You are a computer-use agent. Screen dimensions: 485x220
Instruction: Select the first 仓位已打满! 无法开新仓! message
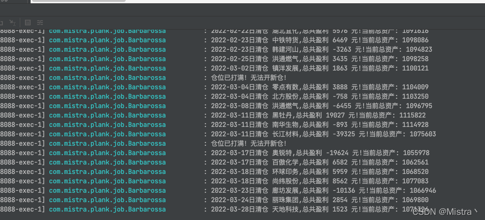[249, 78]
